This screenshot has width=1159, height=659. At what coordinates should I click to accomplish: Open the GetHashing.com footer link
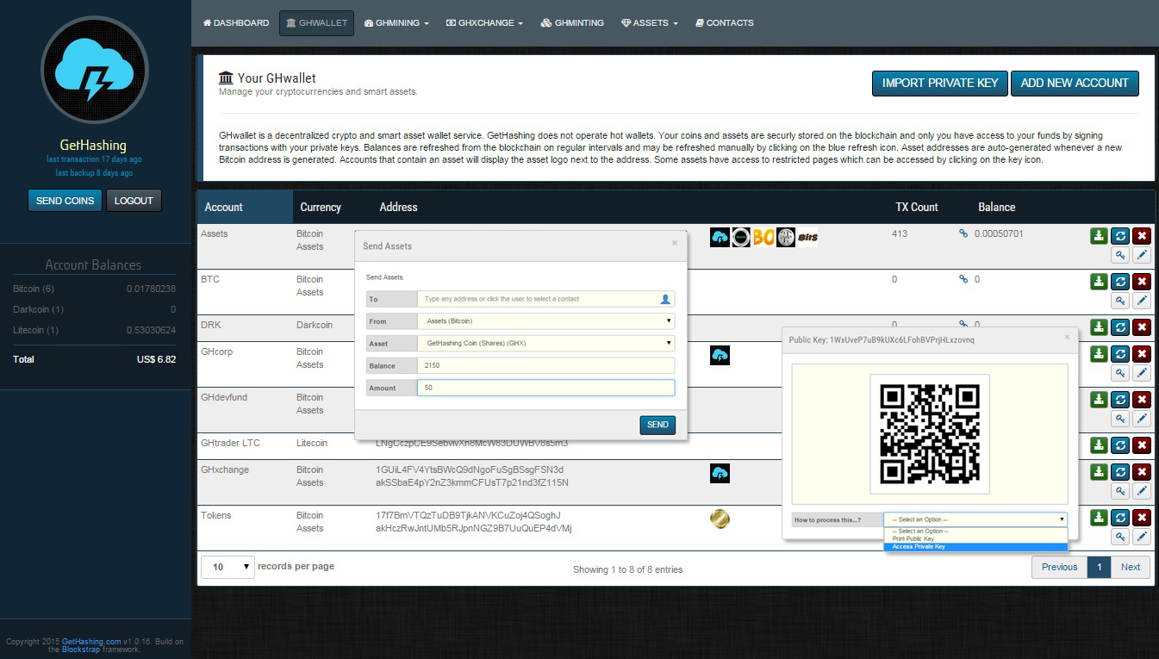(x=91, y=642)
